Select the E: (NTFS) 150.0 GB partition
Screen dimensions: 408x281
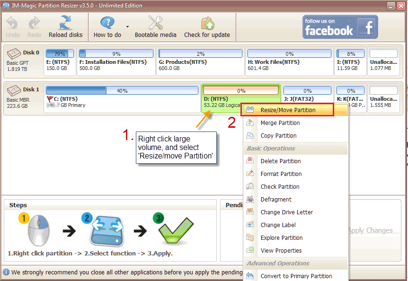tap(60, 61)
